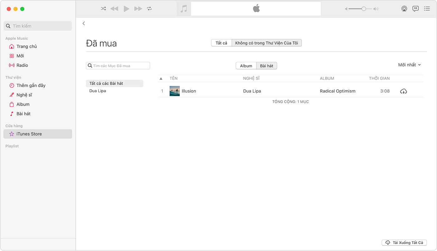Click the Bài hát note icon

pos(12,114)
